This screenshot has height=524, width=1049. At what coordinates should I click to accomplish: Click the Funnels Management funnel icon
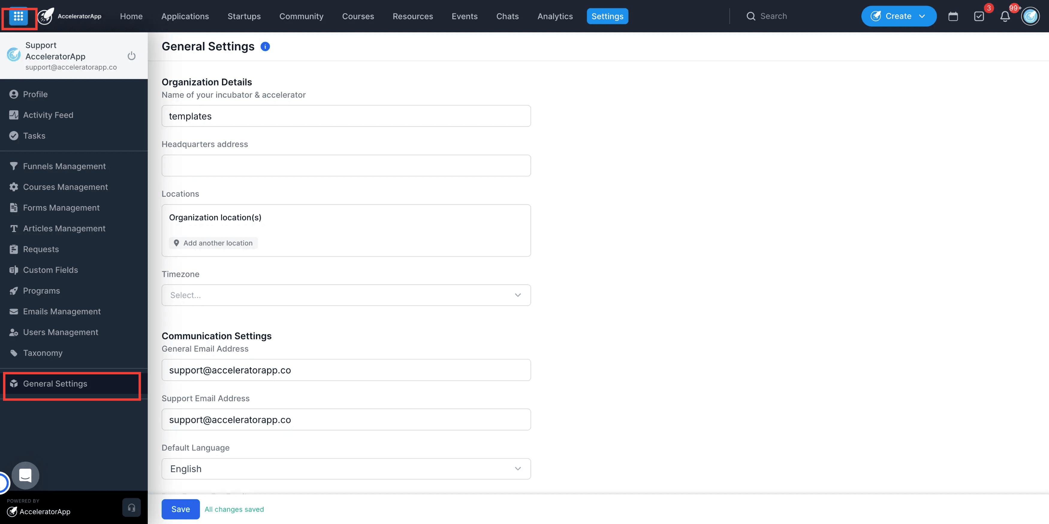pyautogui.click(x=14, y=166)
